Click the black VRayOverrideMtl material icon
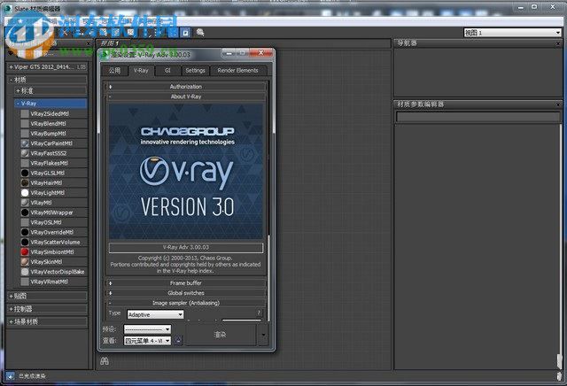Viewport: 567px width, 386px height. [x=25, y=232]
